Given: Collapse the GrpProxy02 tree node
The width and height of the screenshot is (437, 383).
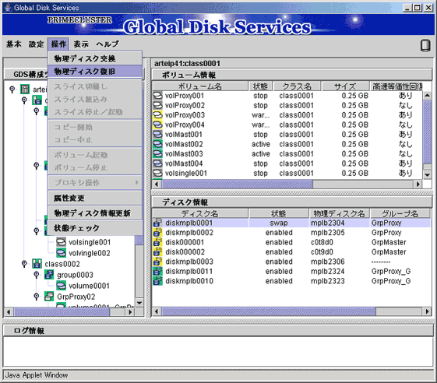Looking at the screenshot, I should (x=37, y=297).
